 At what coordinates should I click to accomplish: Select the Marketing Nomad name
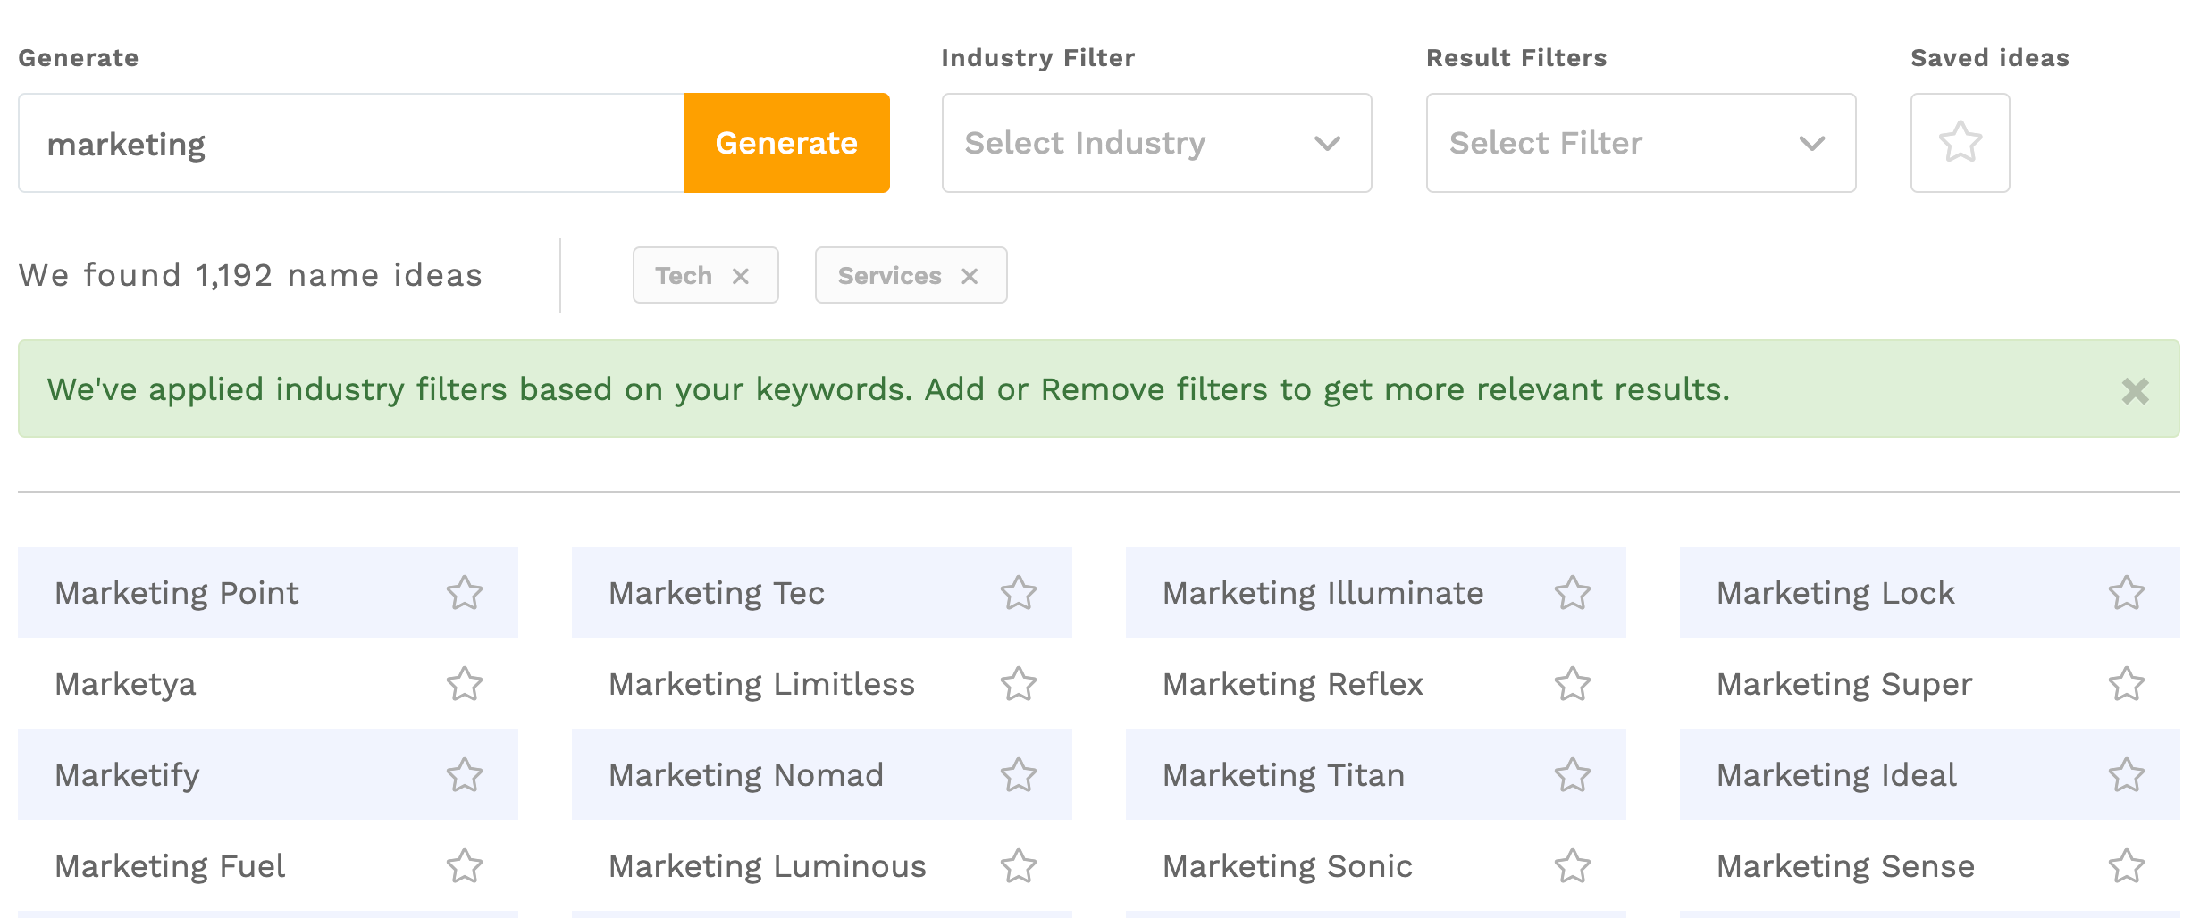(746, 775)
